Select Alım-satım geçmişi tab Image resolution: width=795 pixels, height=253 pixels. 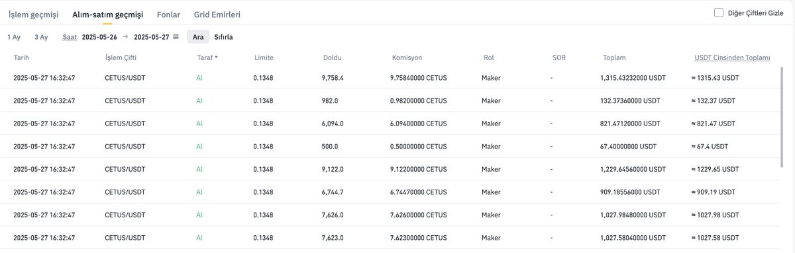point(107,14)
